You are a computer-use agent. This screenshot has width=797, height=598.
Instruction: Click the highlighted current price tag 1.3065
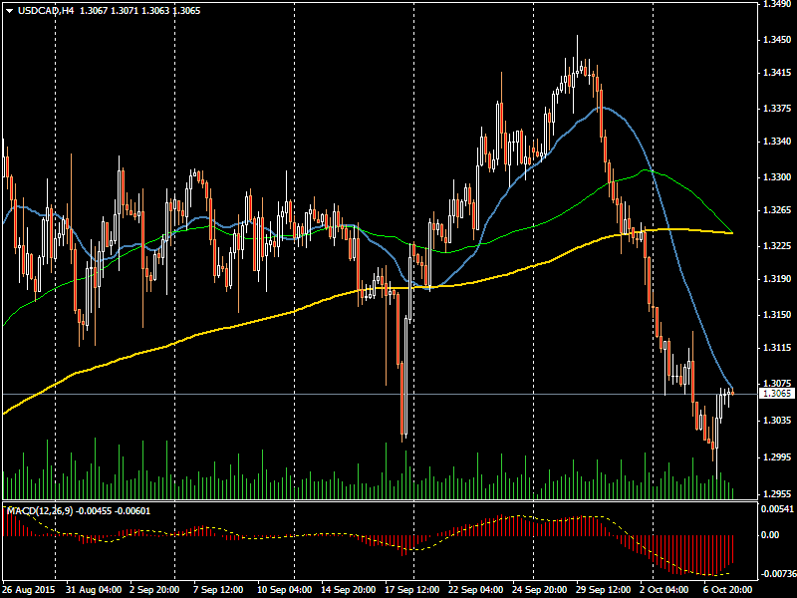[x=777, y=394]
